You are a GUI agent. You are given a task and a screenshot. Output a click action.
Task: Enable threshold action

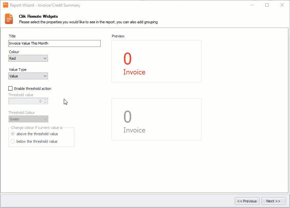pos(10,88)
